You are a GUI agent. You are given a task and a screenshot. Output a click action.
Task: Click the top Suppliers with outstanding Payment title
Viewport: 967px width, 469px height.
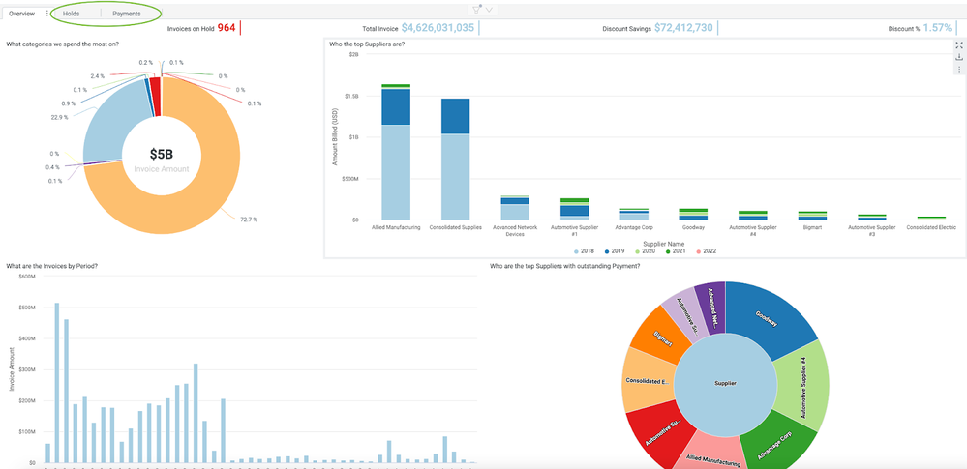[x=564, y=266]
